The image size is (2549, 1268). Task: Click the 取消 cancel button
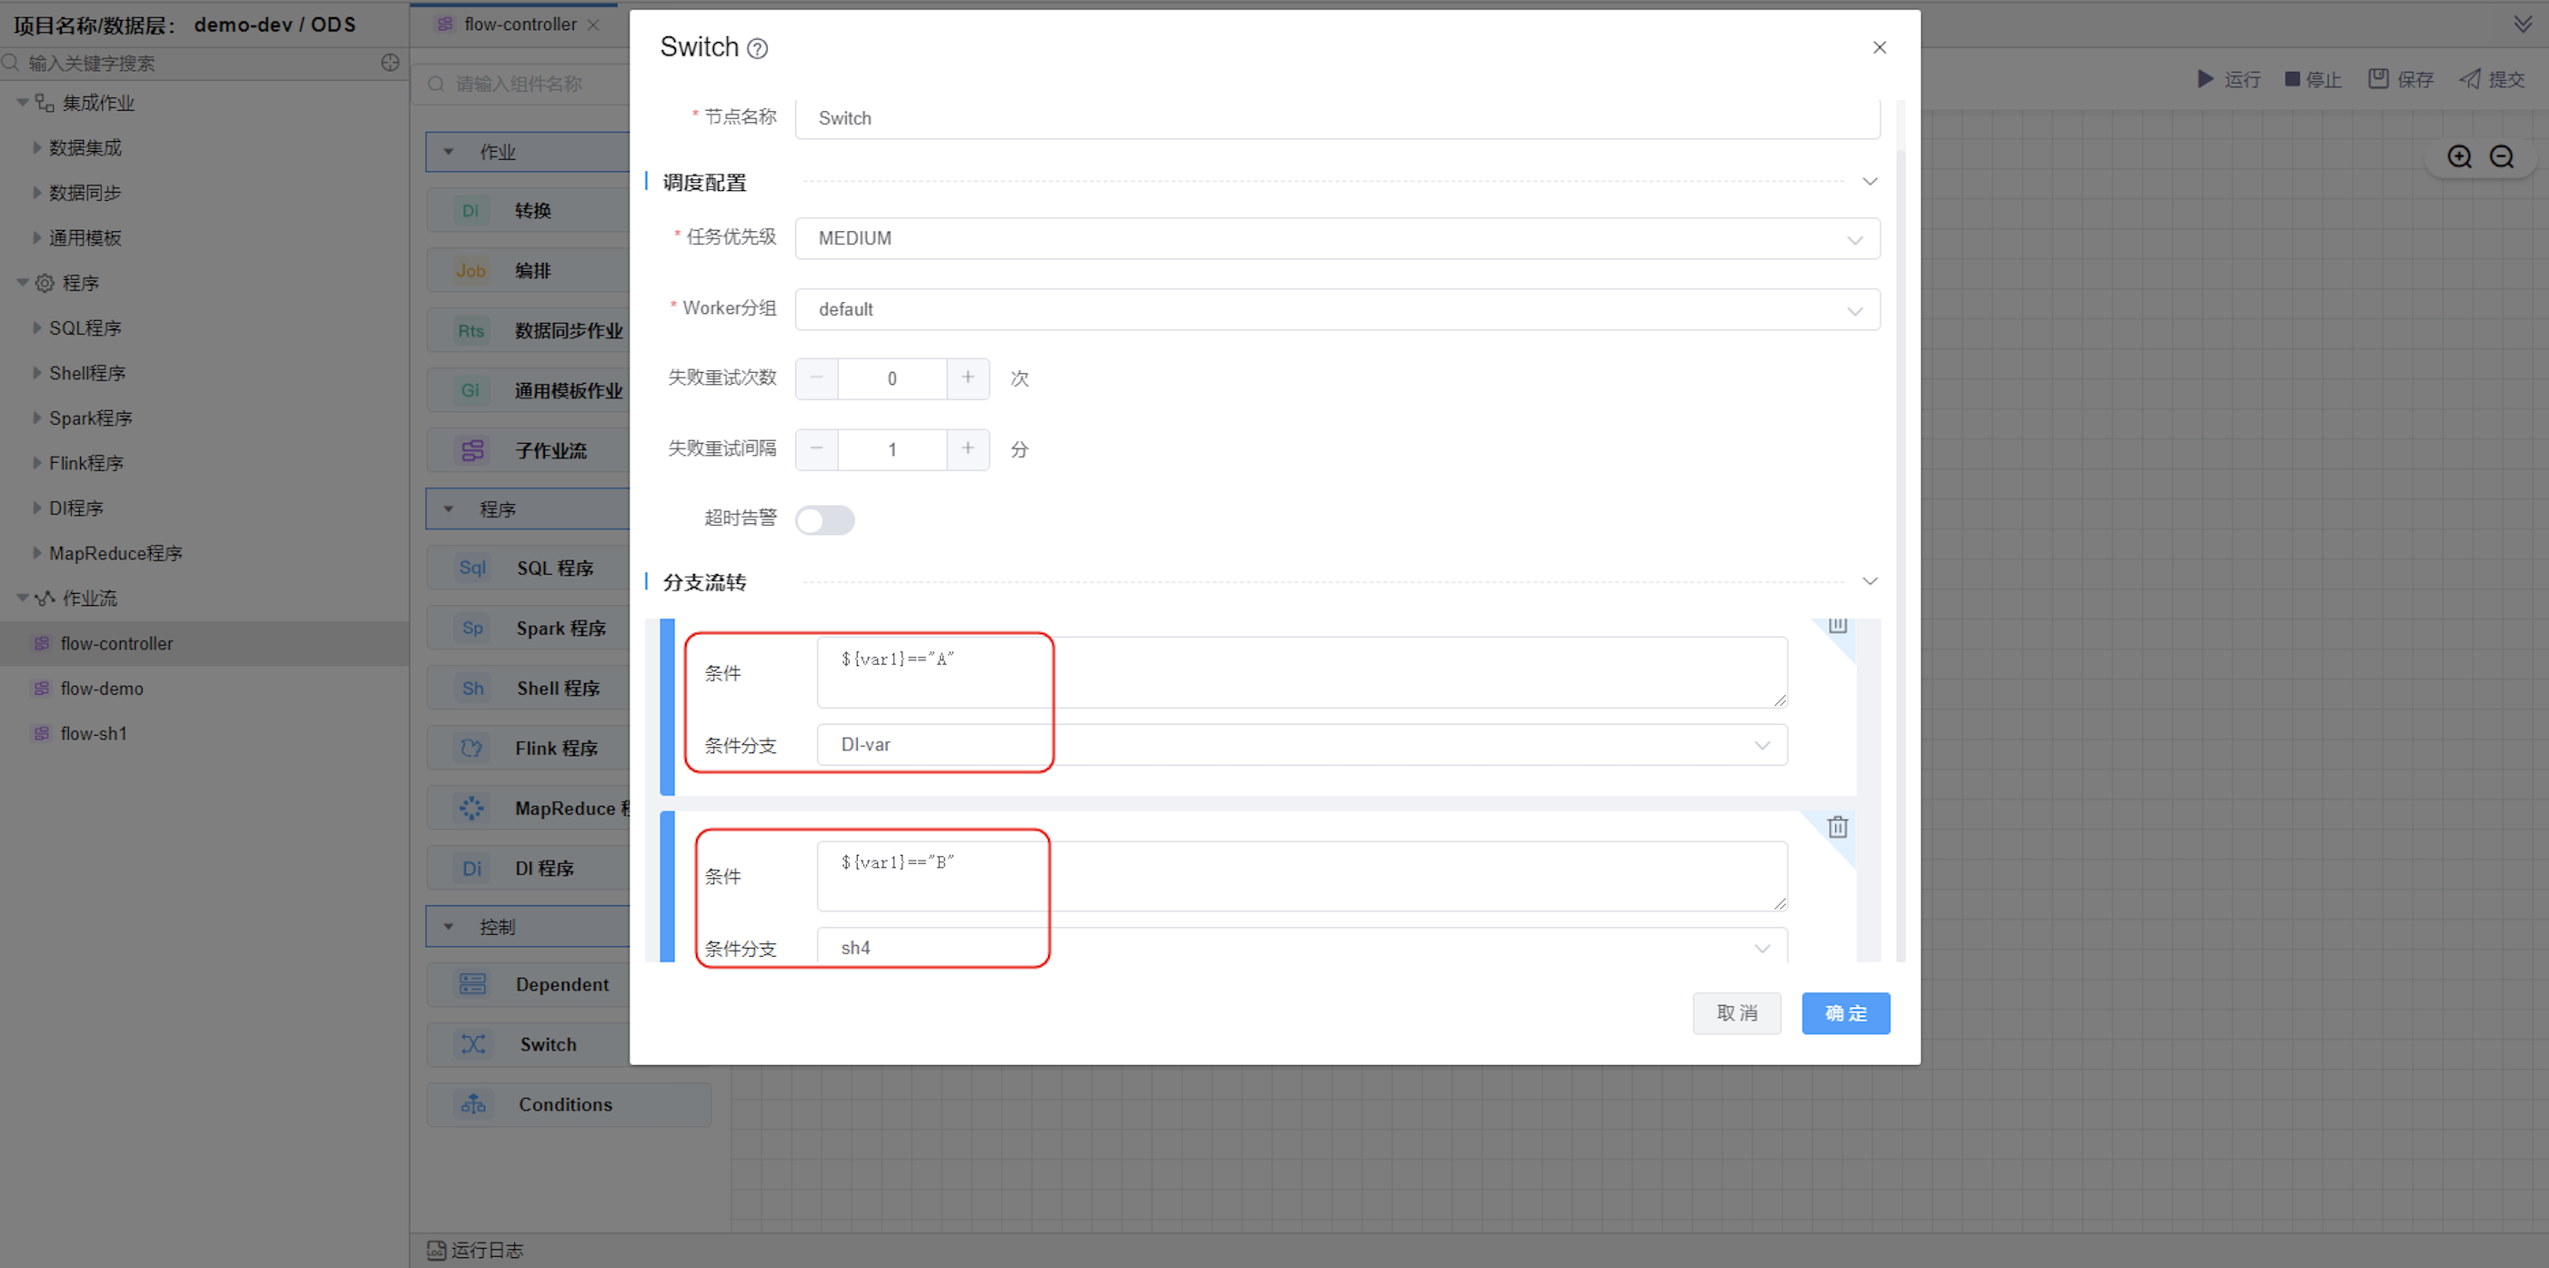point(1736,1012)
